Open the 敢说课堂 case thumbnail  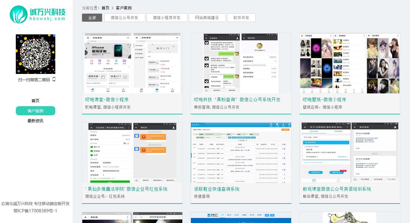coord(350,153)
